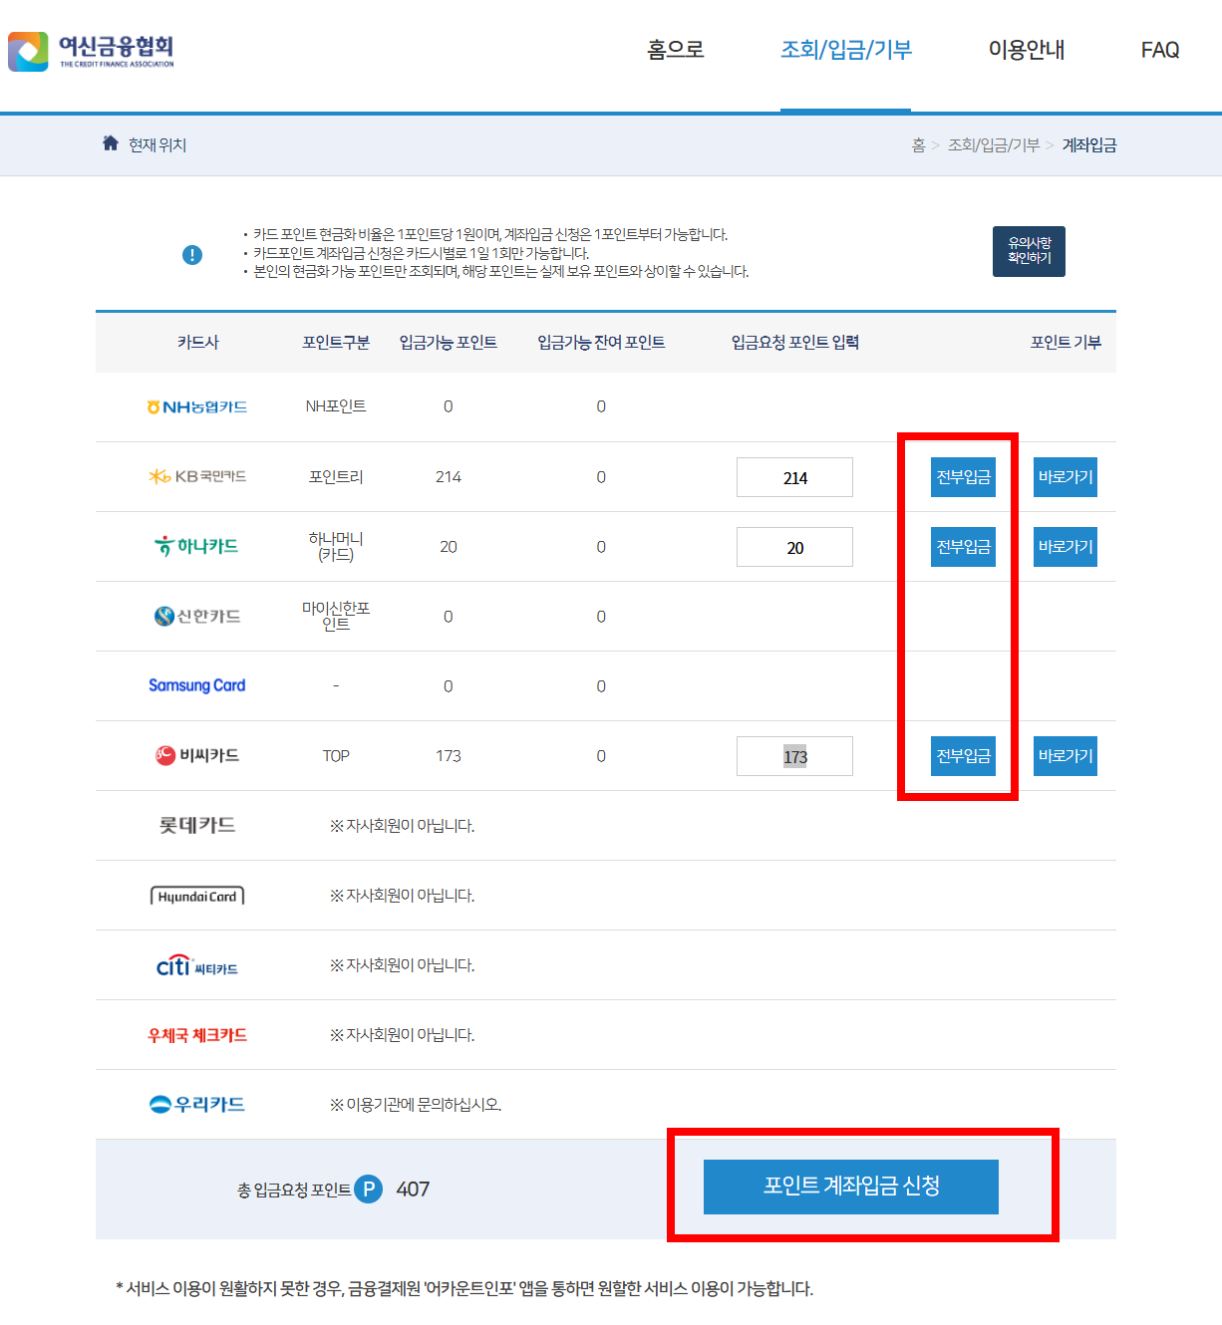Click the 407 total points value
The height and width of the screenshot is (1325, 1222).
coord(413,1189)
